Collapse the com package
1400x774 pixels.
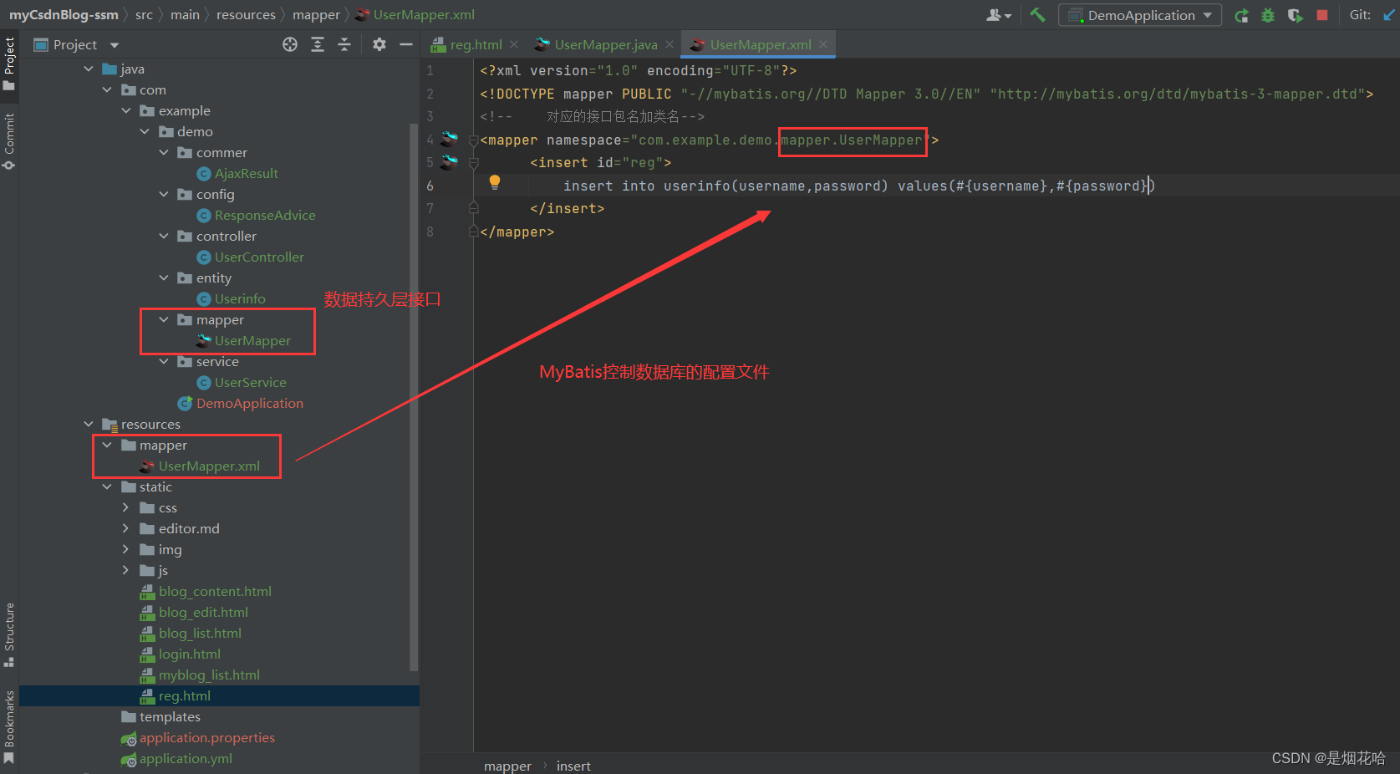[107, 89]
